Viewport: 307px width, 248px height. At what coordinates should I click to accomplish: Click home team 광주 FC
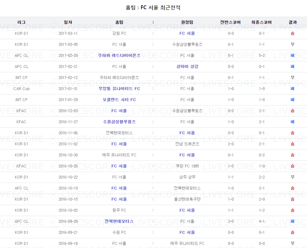(x=119, y=210)
